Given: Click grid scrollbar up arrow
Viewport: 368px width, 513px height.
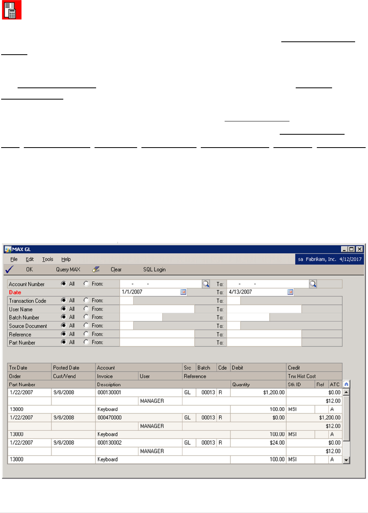Looking at the screenshot, I should point(346,392).
